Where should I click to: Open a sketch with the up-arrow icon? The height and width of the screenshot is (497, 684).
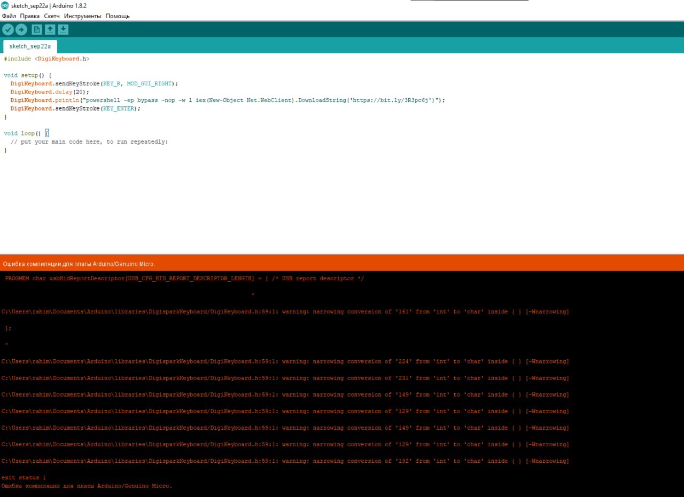[x=50, y=30]
